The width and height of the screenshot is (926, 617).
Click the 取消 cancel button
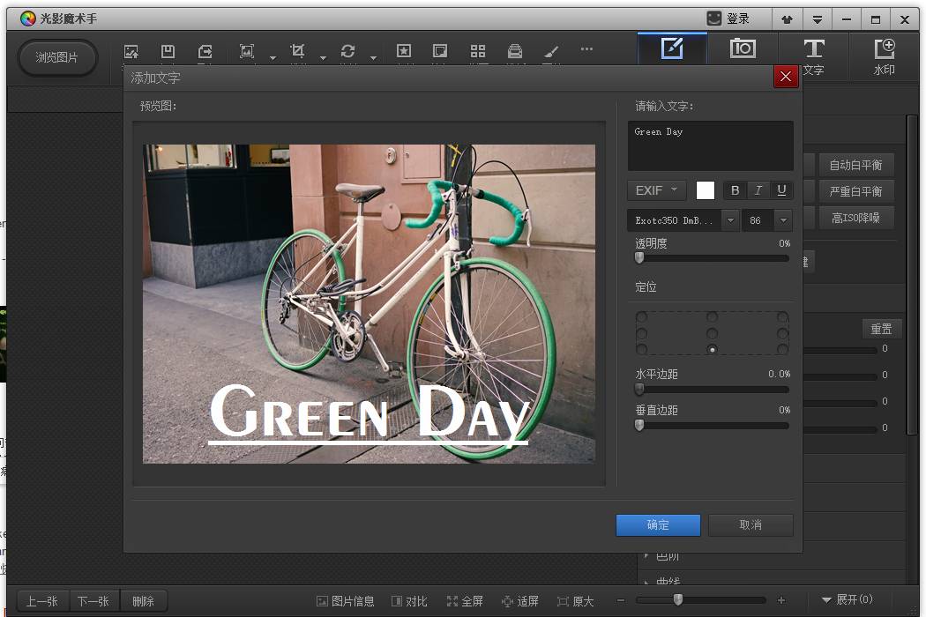pos(751,524)
